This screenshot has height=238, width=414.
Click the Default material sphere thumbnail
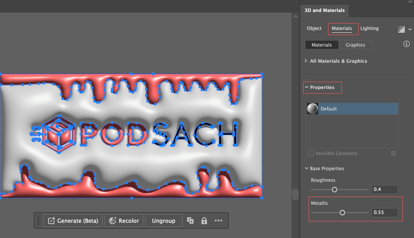(x=312, y=108)
